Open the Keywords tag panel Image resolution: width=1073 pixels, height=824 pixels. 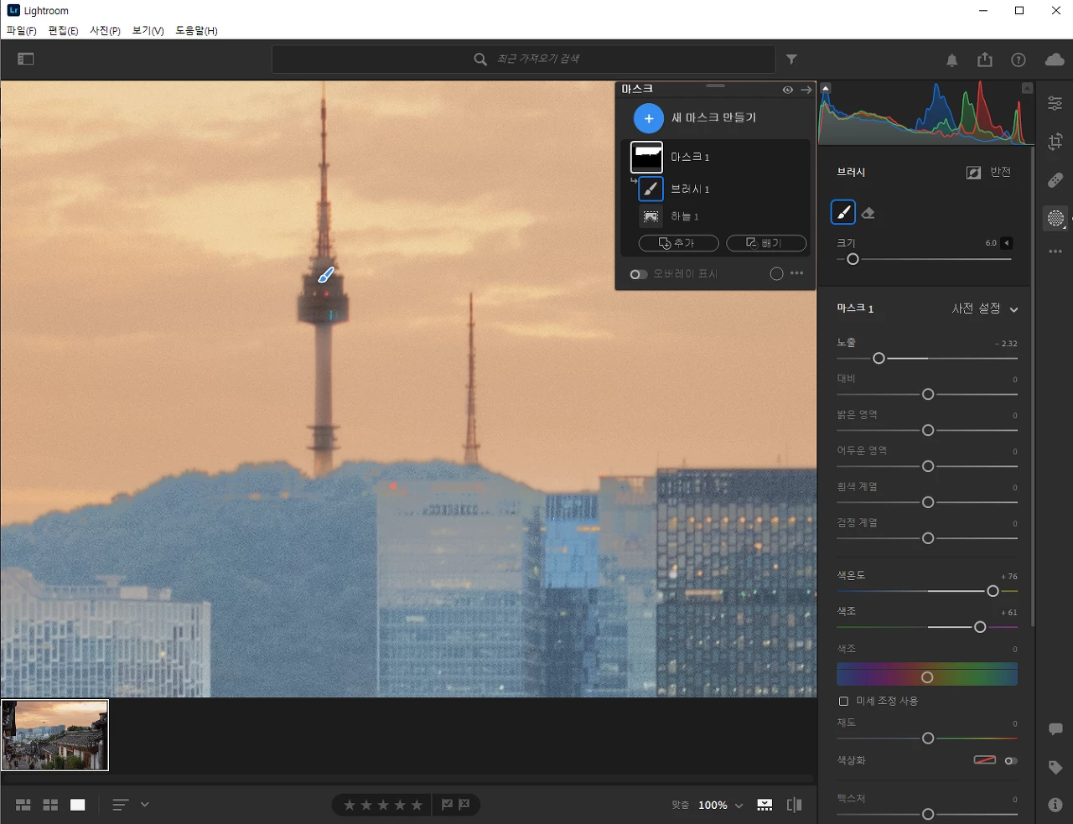pyautogui.click(x=1055, y=767)
